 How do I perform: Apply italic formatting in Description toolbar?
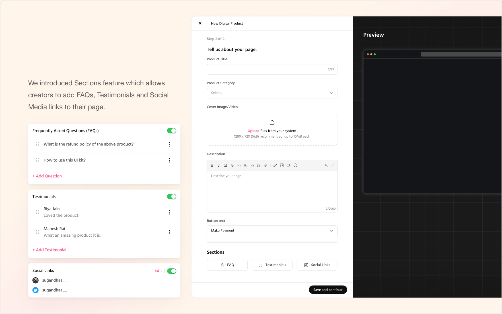pyautogui.click(x=219, y=165)
